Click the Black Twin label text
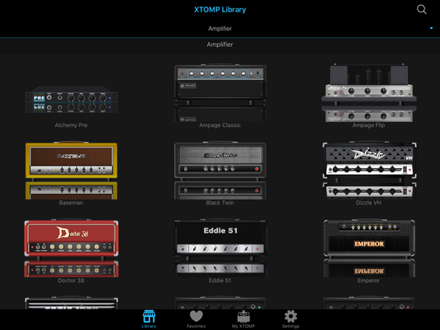Image resolution: width=440 pixels, height=330 pixels. (220, 203)
